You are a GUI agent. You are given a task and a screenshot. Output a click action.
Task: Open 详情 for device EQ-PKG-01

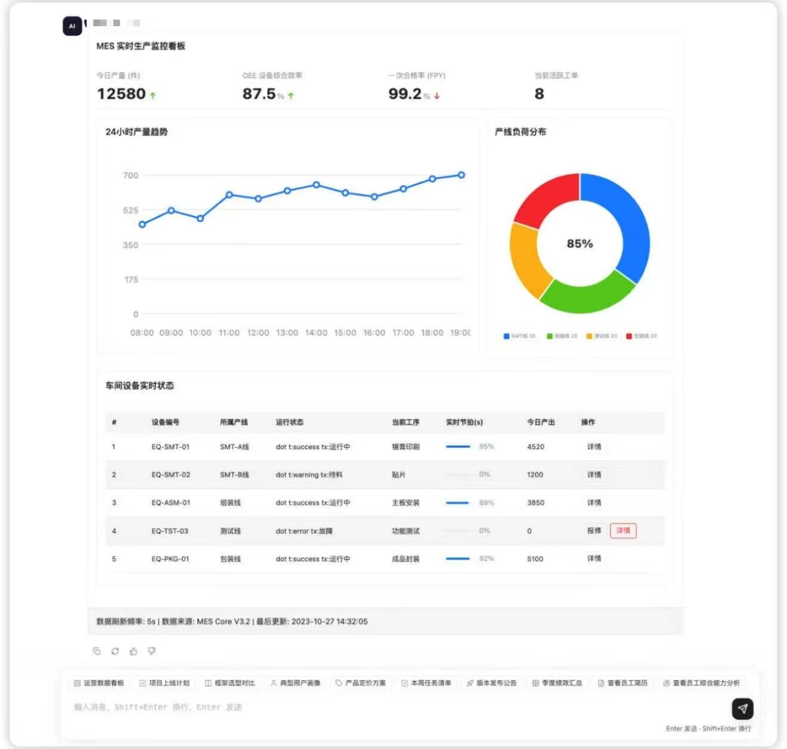tap(594, 559)
